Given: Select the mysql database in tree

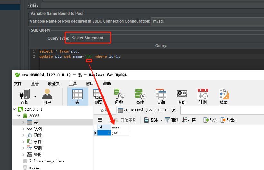Looking at the screenshot, I should click(34, 167).
